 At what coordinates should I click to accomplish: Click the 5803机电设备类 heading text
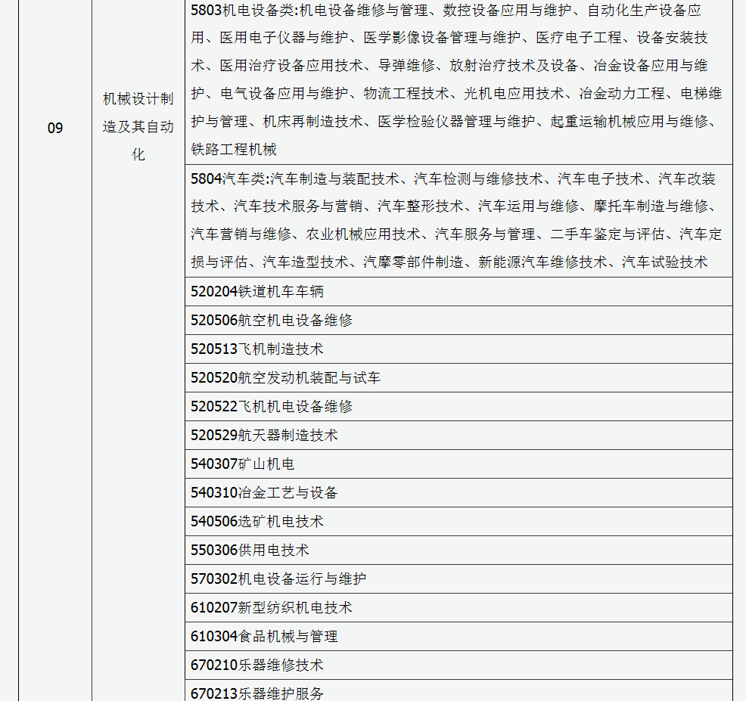click(x=242, y=11)
